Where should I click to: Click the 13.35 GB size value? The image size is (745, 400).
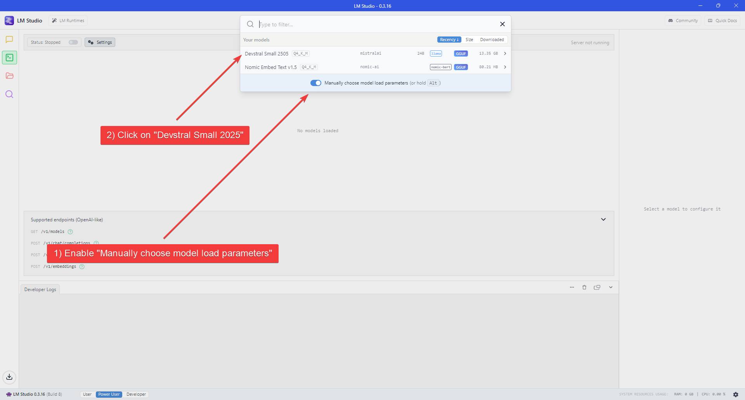point(489,53)
